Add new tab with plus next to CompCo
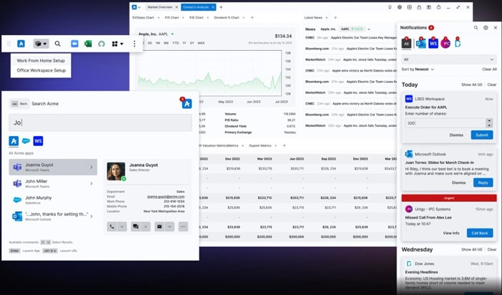502x295 pixels. coord(221,7)
